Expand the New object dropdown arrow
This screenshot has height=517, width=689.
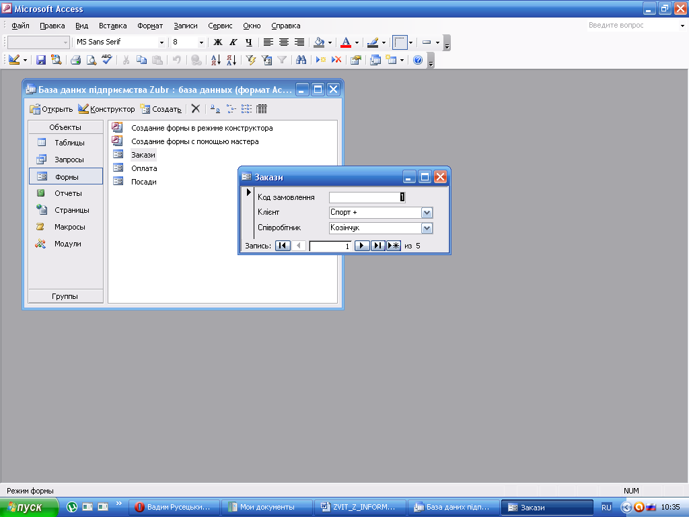tap(402, 60)
